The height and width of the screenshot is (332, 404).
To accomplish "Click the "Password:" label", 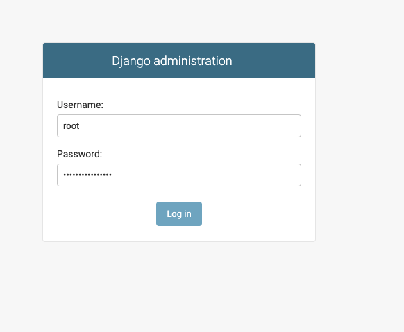I will coord(79,154).
